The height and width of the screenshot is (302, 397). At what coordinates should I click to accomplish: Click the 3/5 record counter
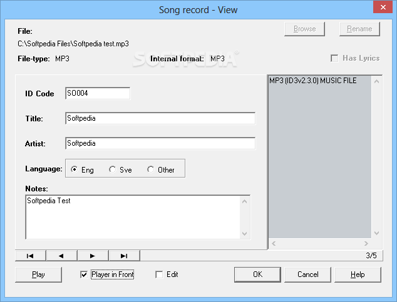(371, 256)
